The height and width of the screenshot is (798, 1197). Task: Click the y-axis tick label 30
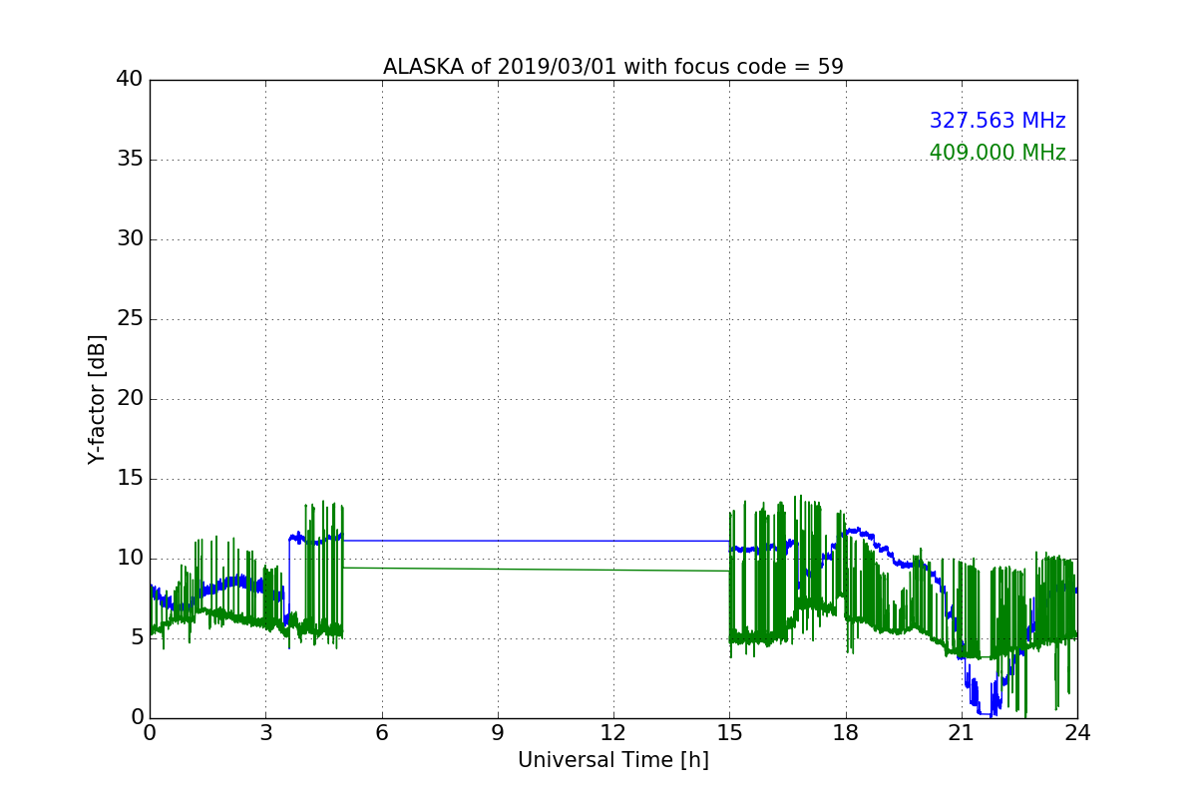coord(130,239)
